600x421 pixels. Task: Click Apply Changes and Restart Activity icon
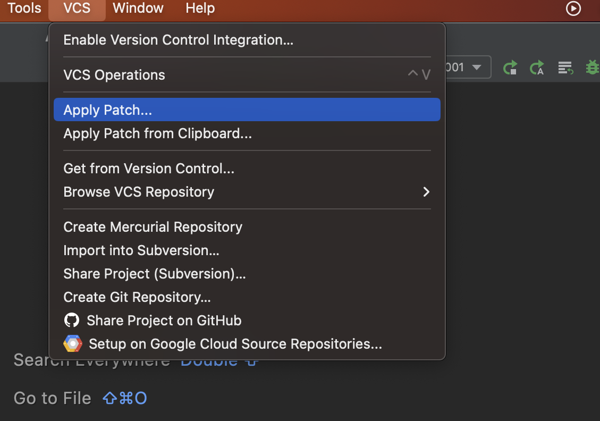tap(537, 68)
